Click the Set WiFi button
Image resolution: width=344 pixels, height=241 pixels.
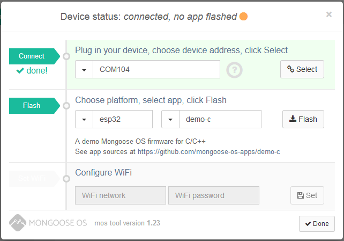(x=307, y=195)
